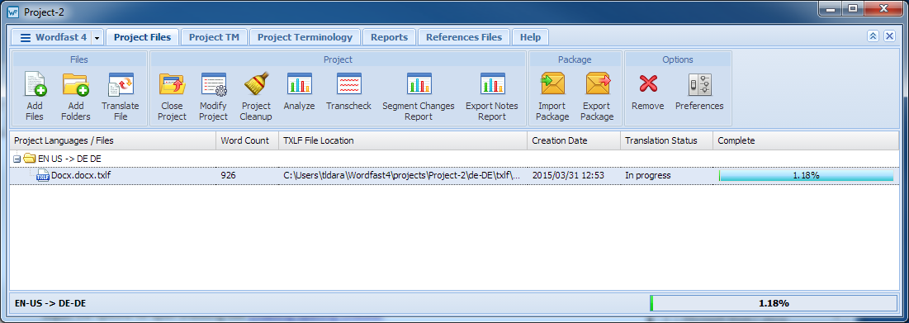Click the TXLF file path cell
This screenshot has width=909, height=323.
(x=403, y=175)
